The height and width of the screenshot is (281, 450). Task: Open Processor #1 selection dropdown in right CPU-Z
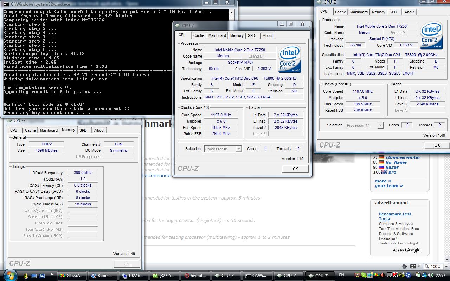click(x=365, y=125)
